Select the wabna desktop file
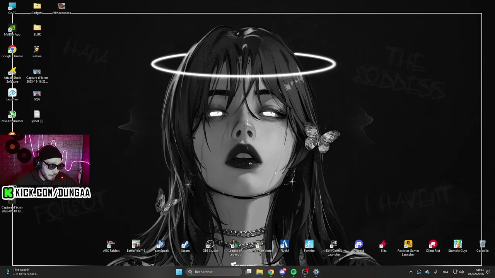Image resolution: width=495 pixels, height=278 pixels. click(37, 52)
